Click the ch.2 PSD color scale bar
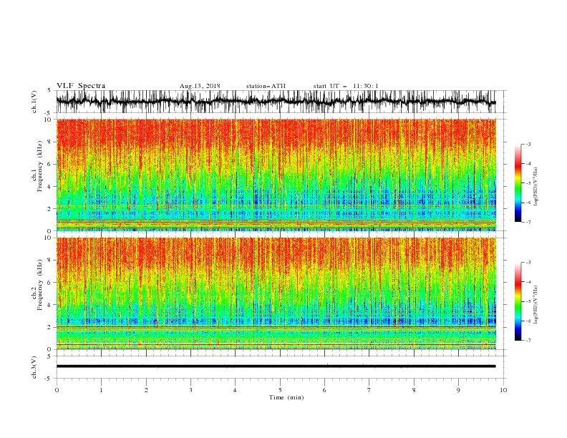Viewport: 567px width, 438px height. click(x=518, y=301)
